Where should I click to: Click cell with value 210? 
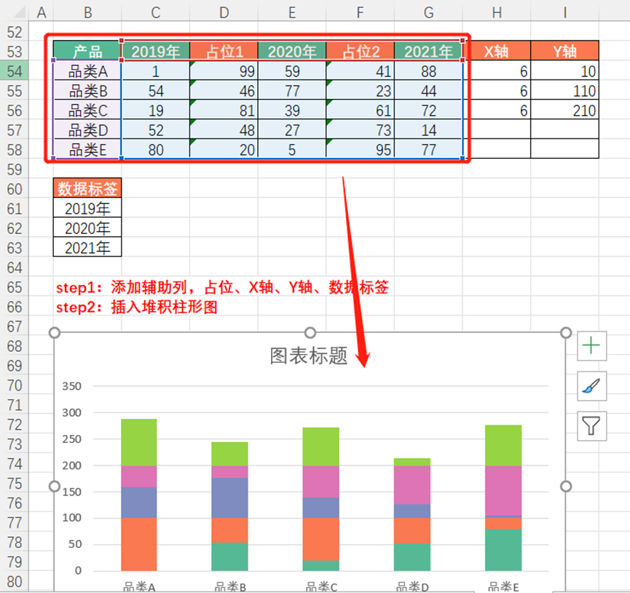[x=564, y=111]
